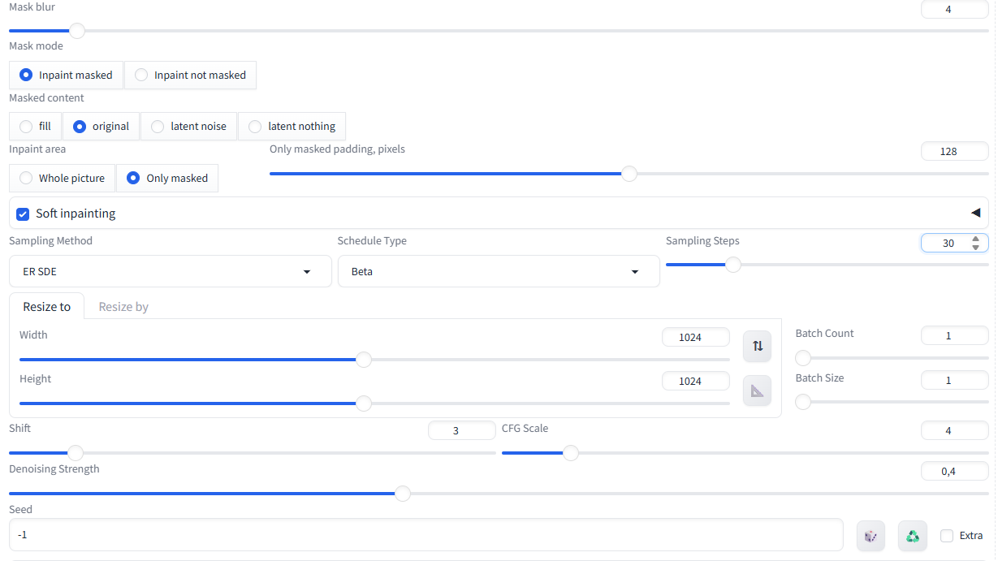Set inpaint area to Only masked
The width and height of the screenshot is (998, 561).
(167, 178)
